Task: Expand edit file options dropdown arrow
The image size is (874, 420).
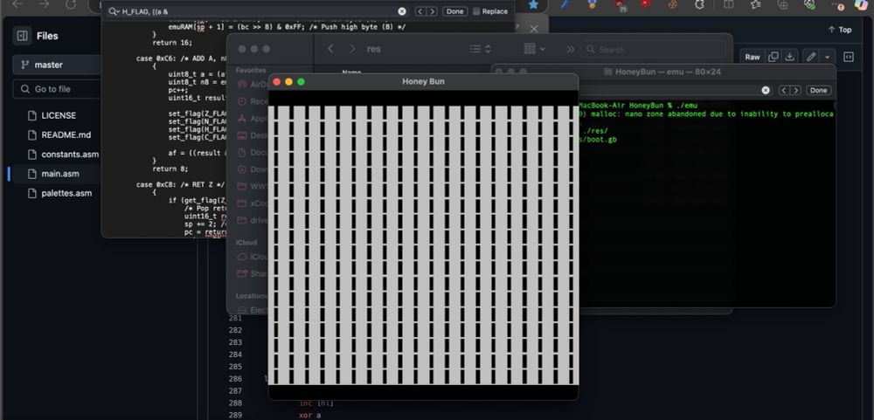Action: 827,57
